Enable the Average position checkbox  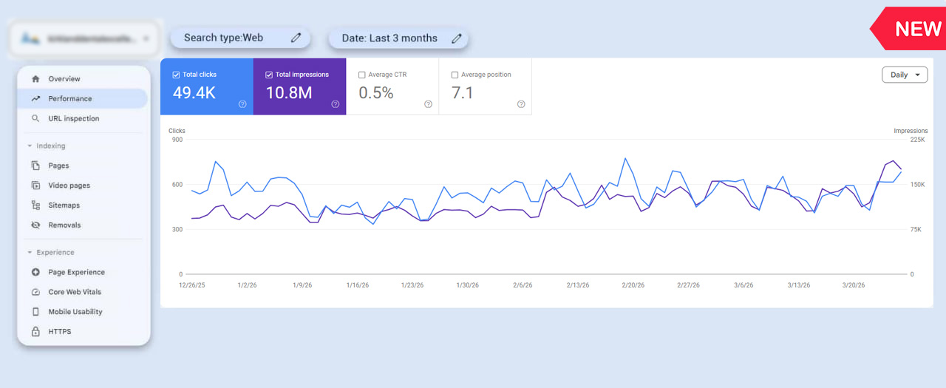[x=455, y=75]
